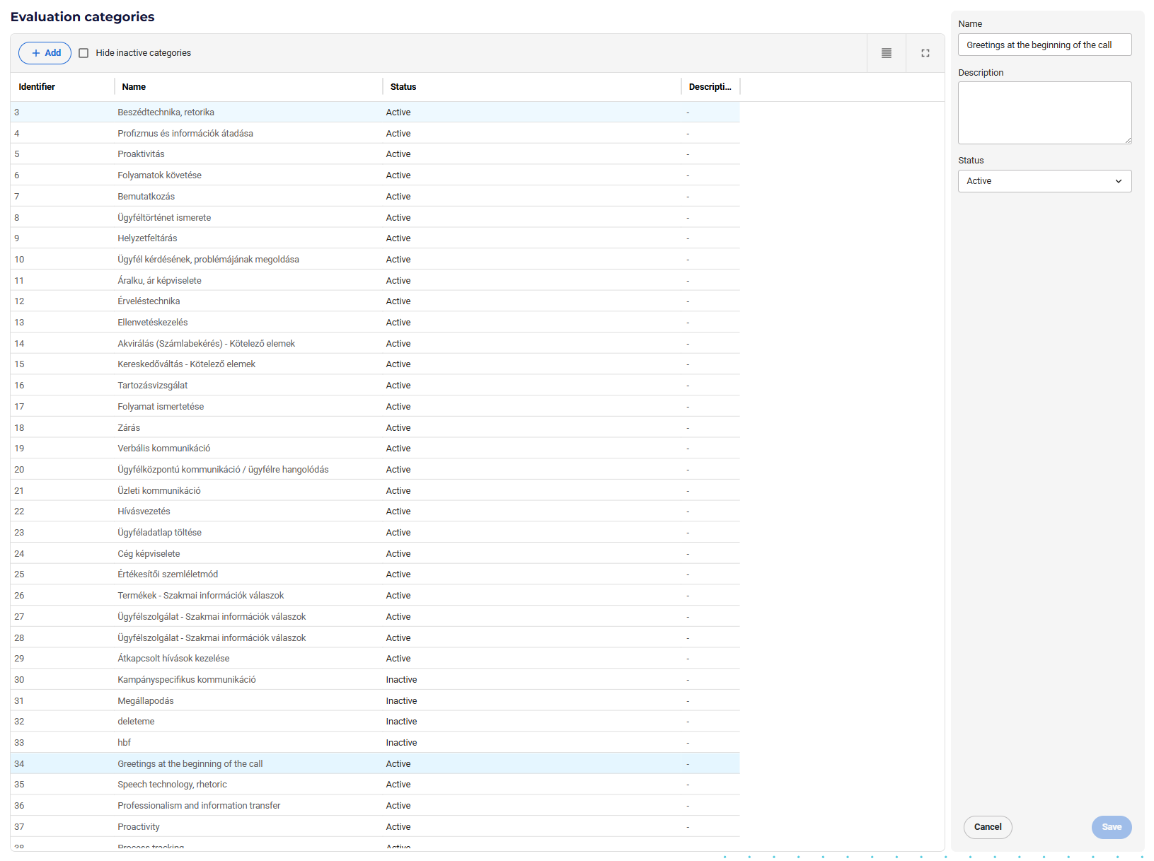This screenshot has height=861, width=1154.
Task: Select the Speech technology, rhetoric row
Action: point(375,785)
